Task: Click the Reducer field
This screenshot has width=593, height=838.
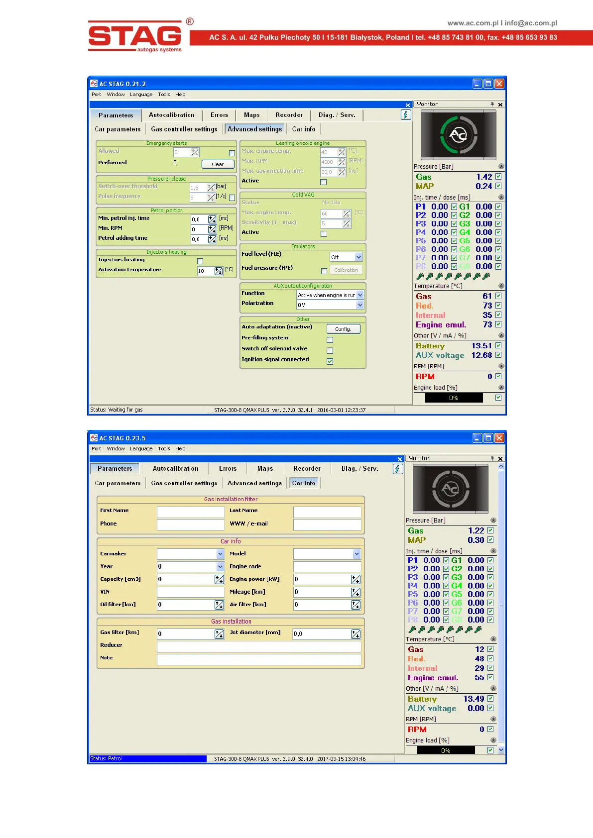Action: (259, 646)
